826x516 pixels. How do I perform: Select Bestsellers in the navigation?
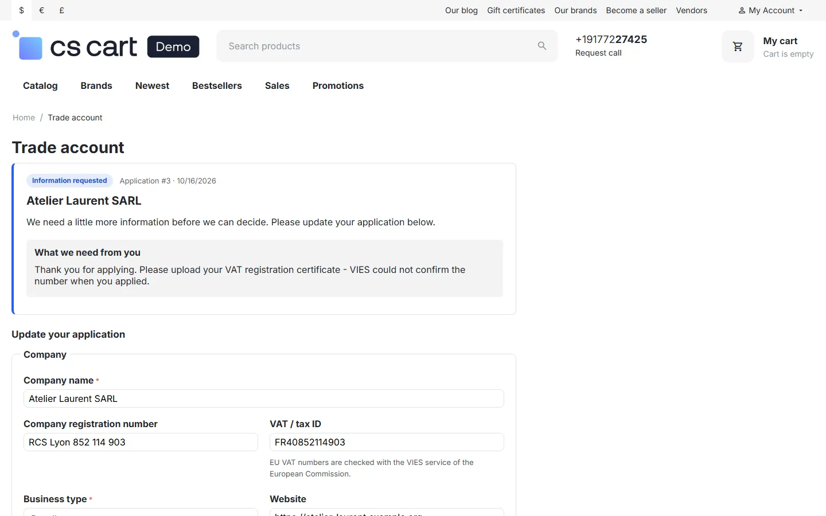(x=217, y=85)
